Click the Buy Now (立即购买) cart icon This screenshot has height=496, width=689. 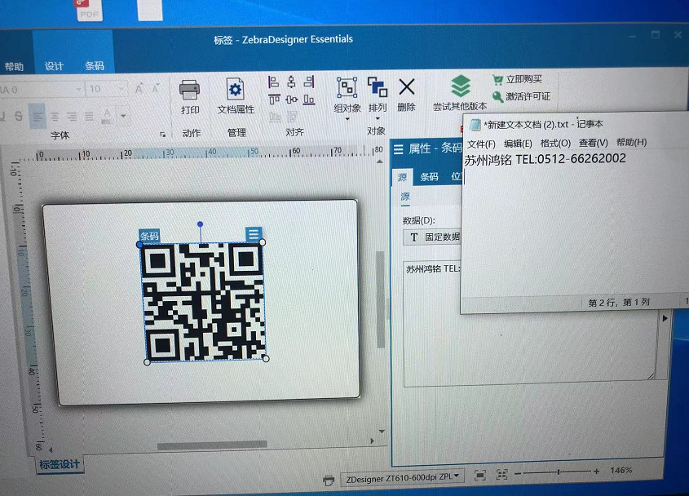pos(497,80)
